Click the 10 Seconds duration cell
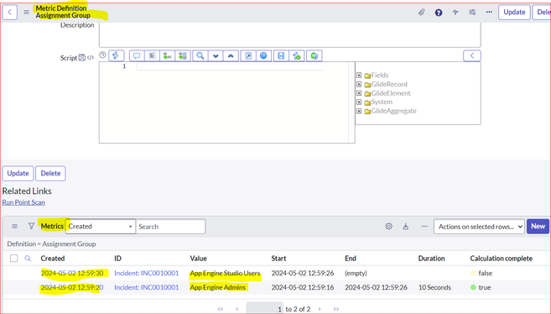 click(434, 287)
